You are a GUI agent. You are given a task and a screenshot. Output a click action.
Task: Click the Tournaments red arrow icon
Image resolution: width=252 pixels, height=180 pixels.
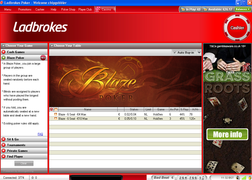3,145
